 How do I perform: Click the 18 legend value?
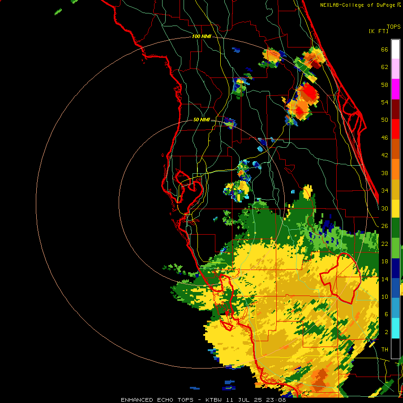click(385, 262)
